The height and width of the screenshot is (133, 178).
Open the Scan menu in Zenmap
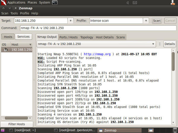coord(5,13)
